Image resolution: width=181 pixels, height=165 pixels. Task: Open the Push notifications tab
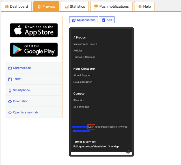tap(111, 6)
